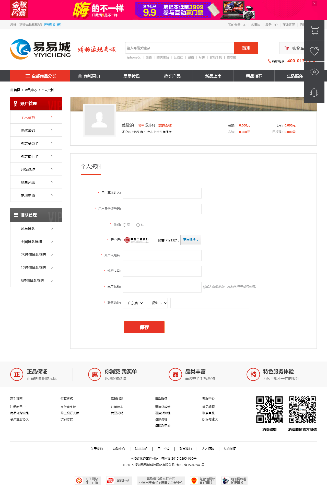Click the 消费联盟 QR code image
The image size is (327, 500).
(x=269, y=410)
